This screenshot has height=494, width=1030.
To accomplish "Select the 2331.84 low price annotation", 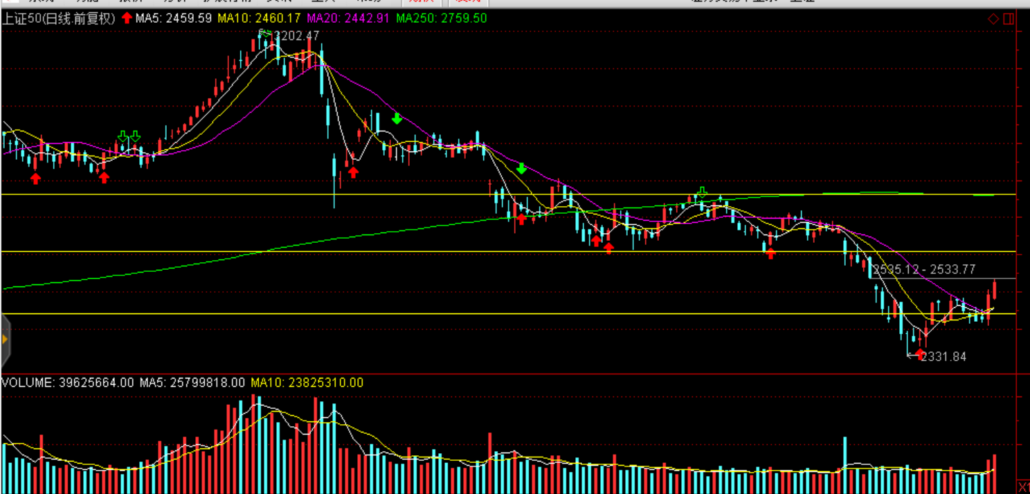I will tap(943, 356).
